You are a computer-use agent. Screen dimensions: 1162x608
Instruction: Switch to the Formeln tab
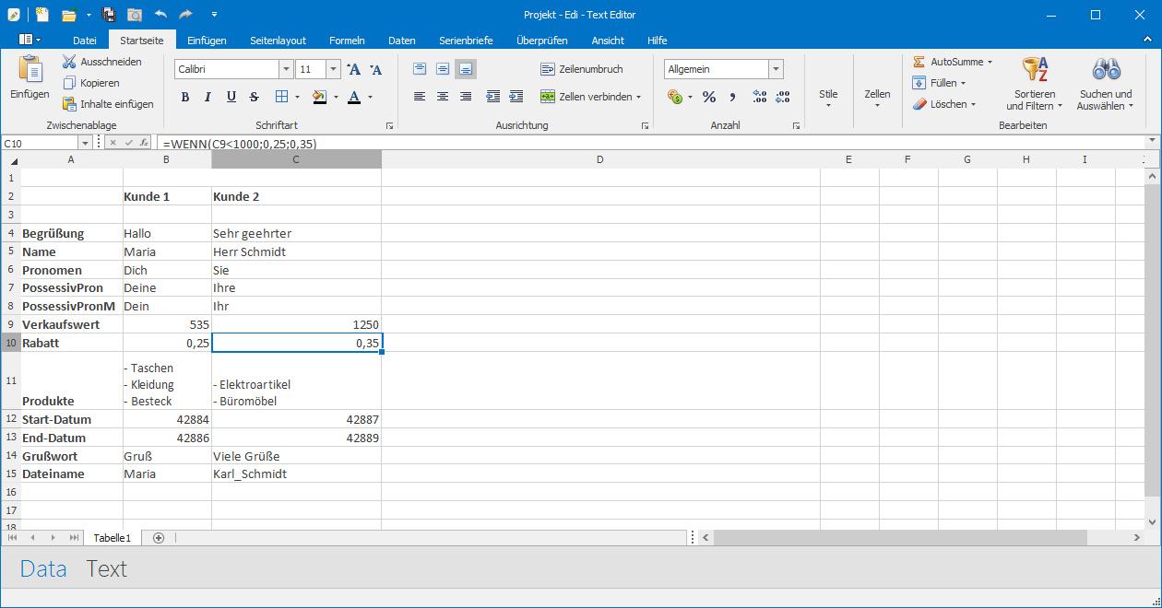point(347,41)
